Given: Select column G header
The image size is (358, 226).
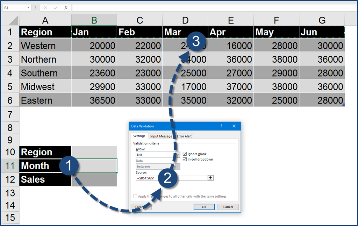Looking at the screenshot, I should (322, 20).
